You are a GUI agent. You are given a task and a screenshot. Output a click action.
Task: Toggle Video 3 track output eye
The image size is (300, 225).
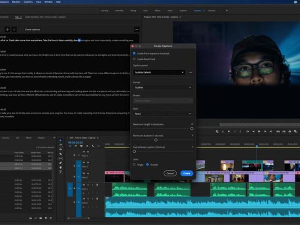click(88, 151)
